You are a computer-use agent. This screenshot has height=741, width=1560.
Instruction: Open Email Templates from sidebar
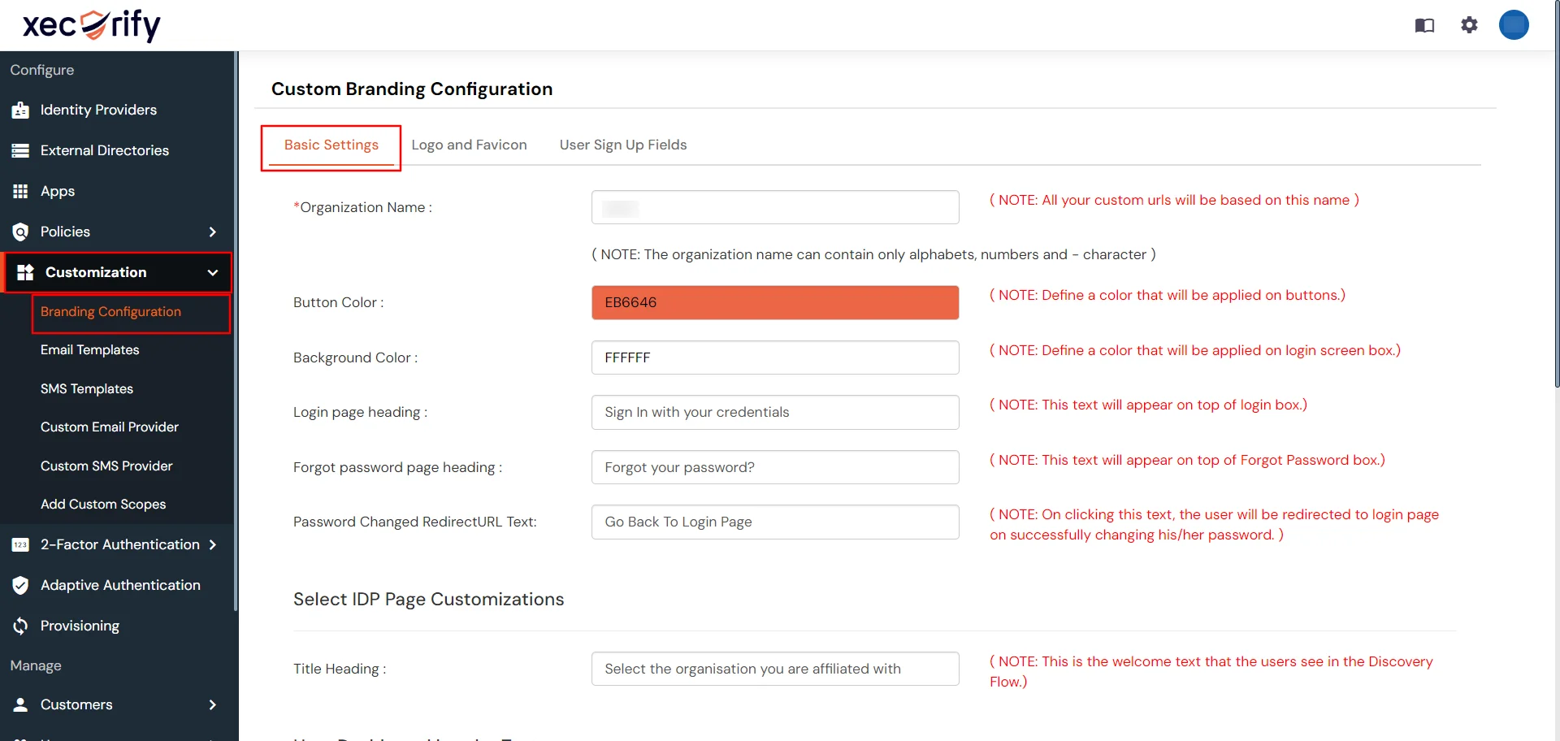(89, 349)
